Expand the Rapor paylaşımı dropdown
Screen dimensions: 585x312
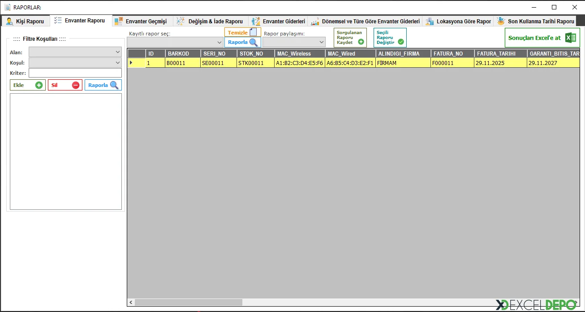point(294,42)
